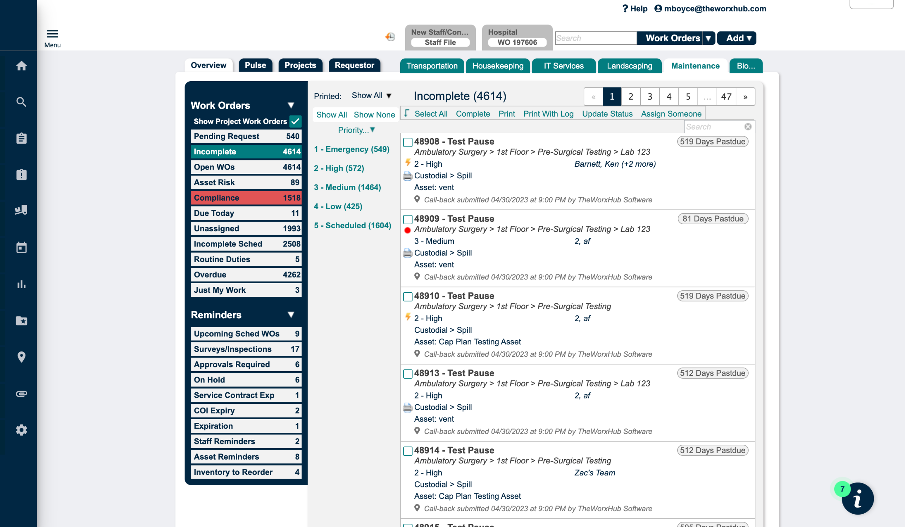The image size is (905, 527).
Task: Click the paperclip attachments sidebar icon
Action: (x=21, y=393)
